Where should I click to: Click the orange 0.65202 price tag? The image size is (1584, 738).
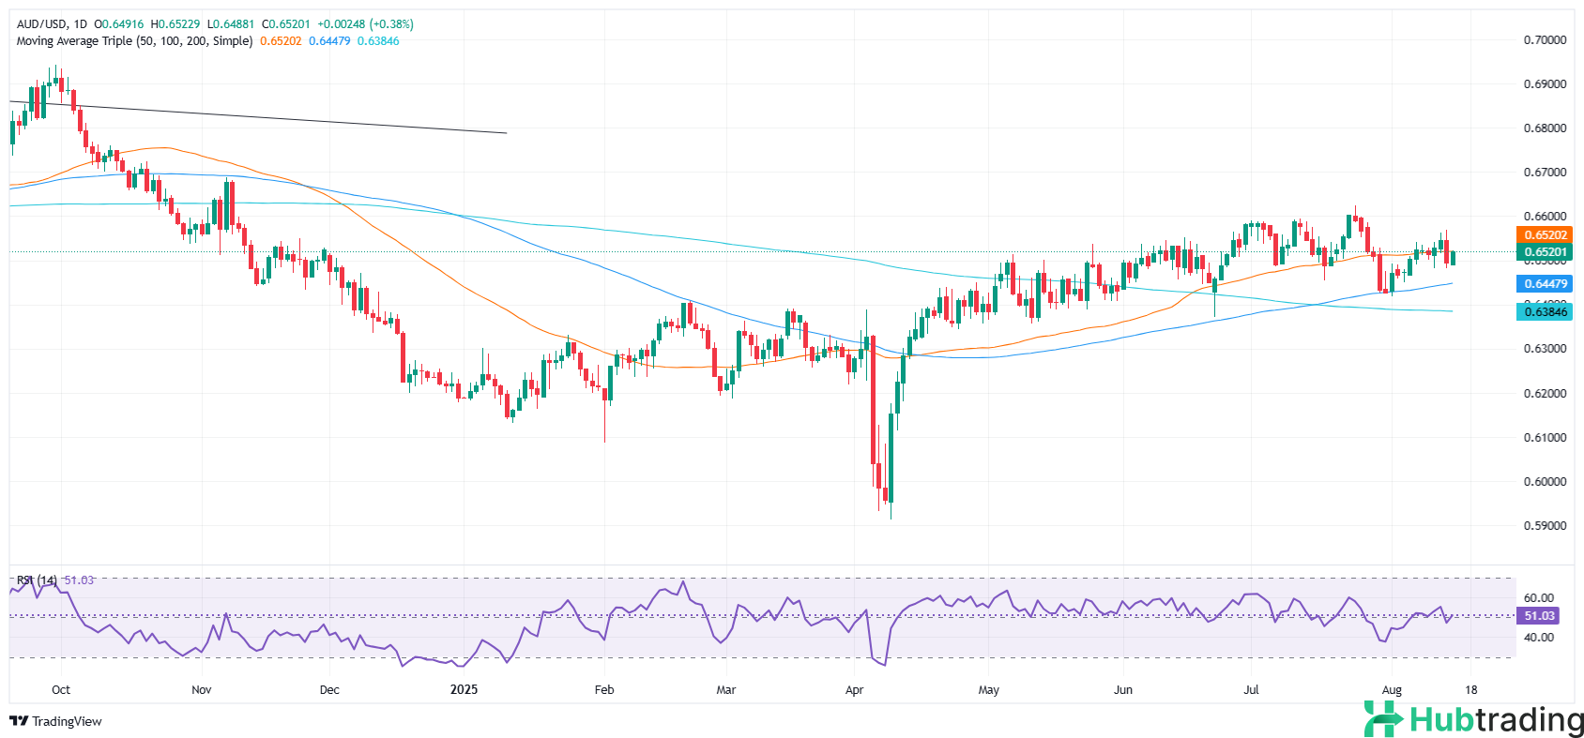(x=1544, y=235)
